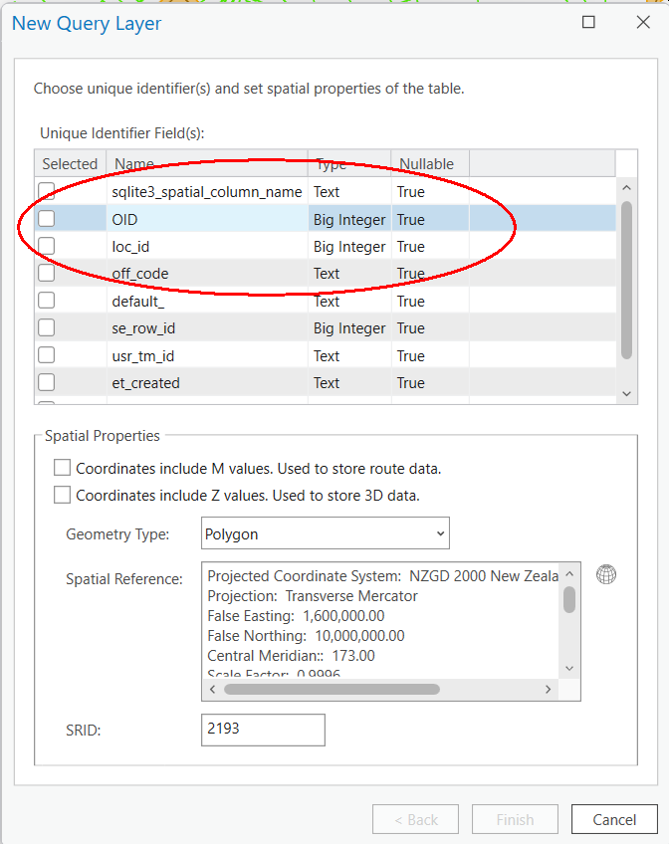The width and height of the screenshot is (669, 844).
Task: Click inside the SRID input field
Action: (263, 729)
